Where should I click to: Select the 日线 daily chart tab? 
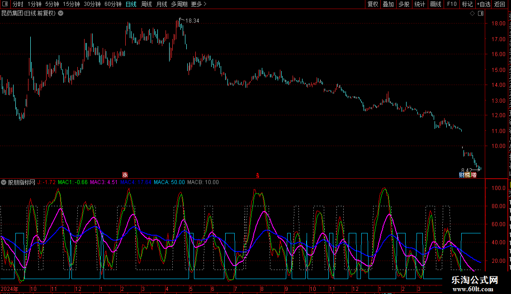(x=131, y=4)
